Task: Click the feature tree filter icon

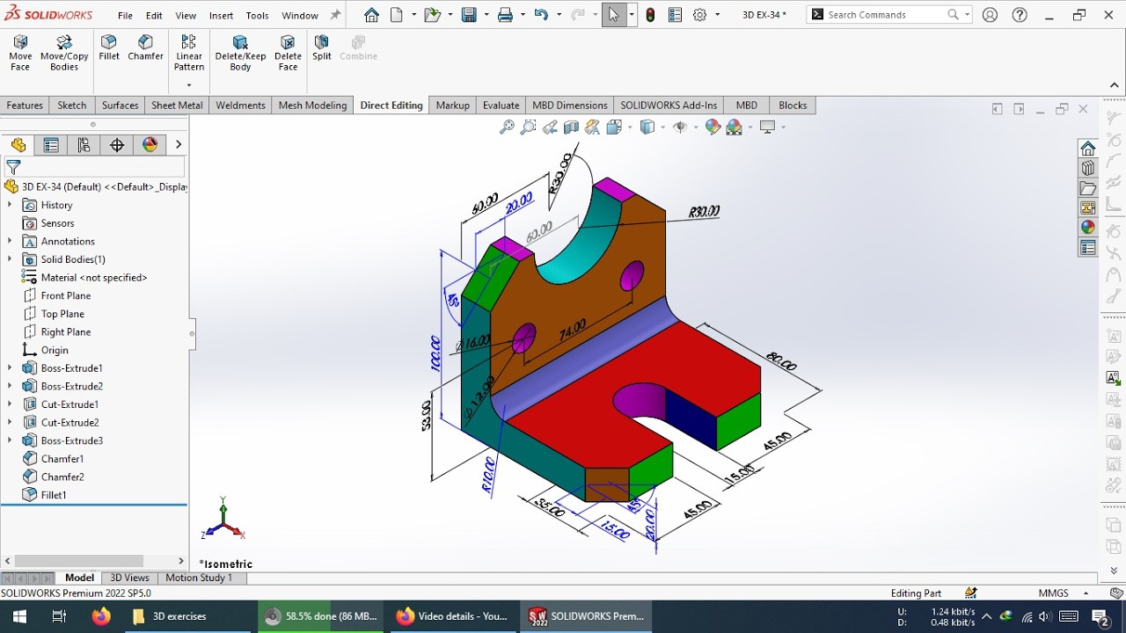Action: click(13, 166)
